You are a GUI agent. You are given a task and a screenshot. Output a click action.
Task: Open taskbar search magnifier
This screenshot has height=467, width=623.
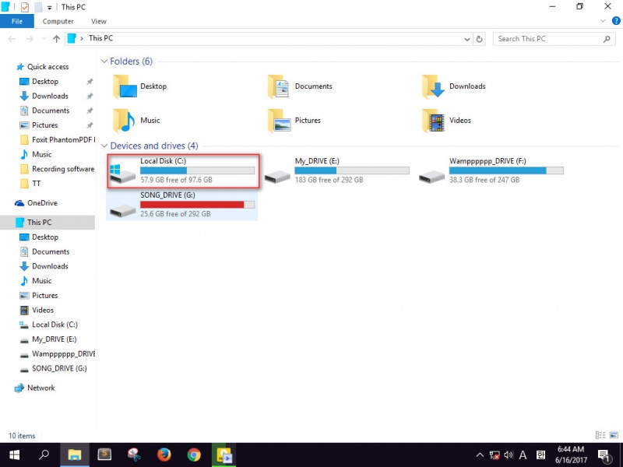click(44, 455)
